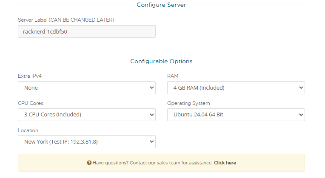This screenshot has height=178, width=325.
Task: Click the 'Location' label text
Action: [28, 130]
